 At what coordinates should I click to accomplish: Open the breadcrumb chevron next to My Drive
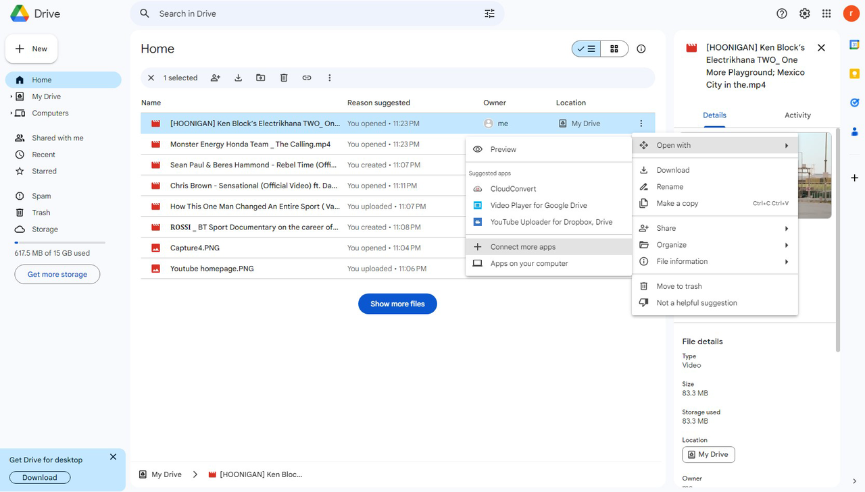[x=195, y=474]
